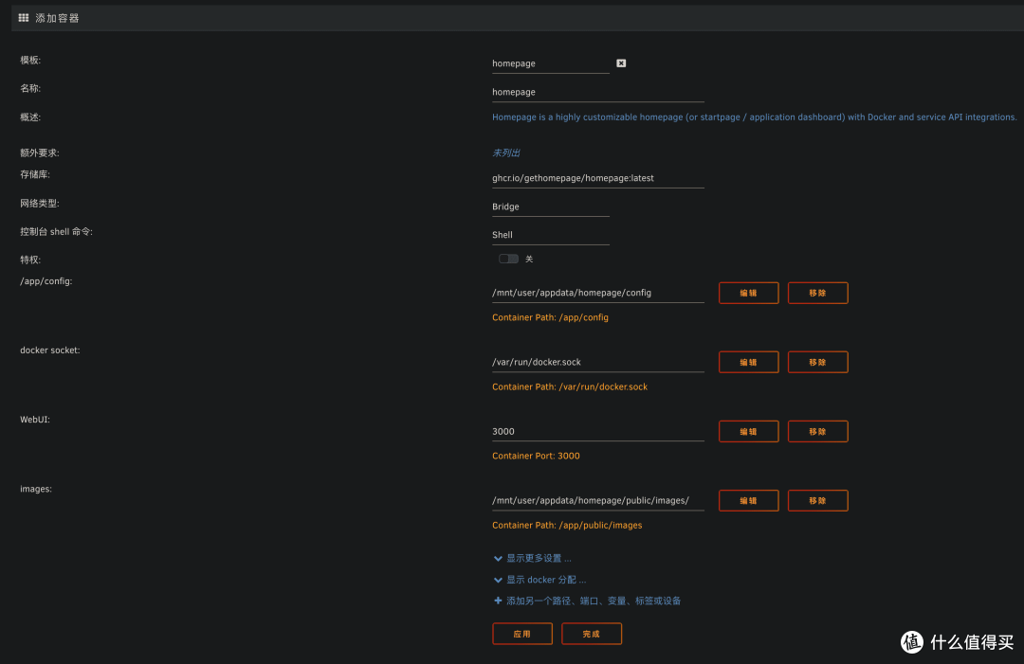Focus the docker socket path field

coord(598,362)
